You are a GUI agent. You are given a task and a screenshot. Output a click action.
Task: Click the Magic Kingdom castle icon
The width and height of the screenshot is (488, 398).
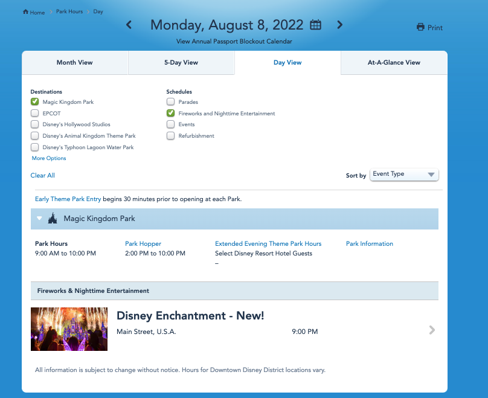pyautogui.click(x=53, y=219)
